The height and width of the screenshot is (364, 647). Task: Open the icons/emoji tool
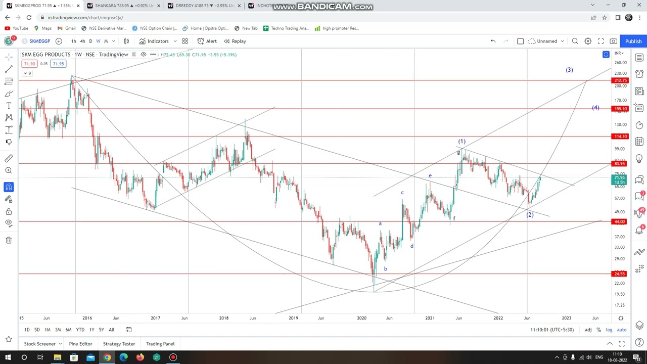(x=9, y=142)
